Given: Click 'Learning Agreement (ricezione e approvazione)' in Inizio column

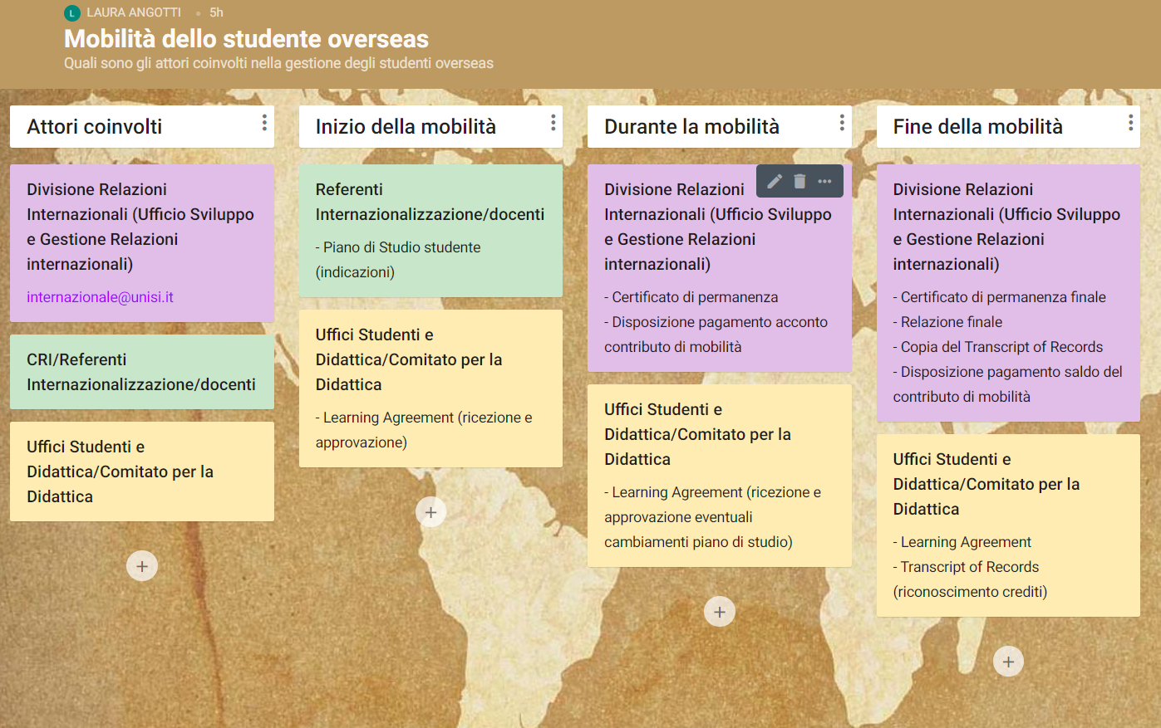Looking at the screenshot, I should [x=424, y=430].
